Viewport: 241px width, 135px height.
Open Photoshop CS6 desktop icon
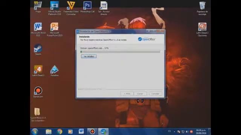click(x=87, y=7)
